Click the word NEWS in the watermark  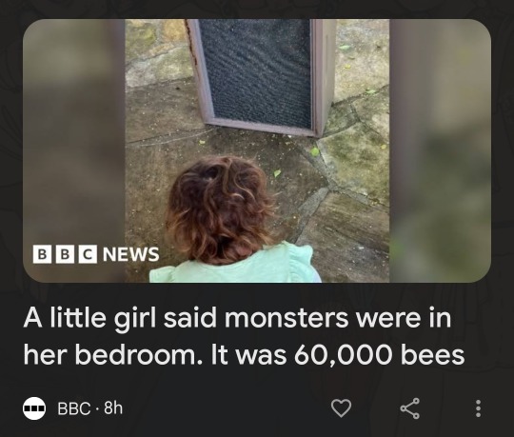131,254
